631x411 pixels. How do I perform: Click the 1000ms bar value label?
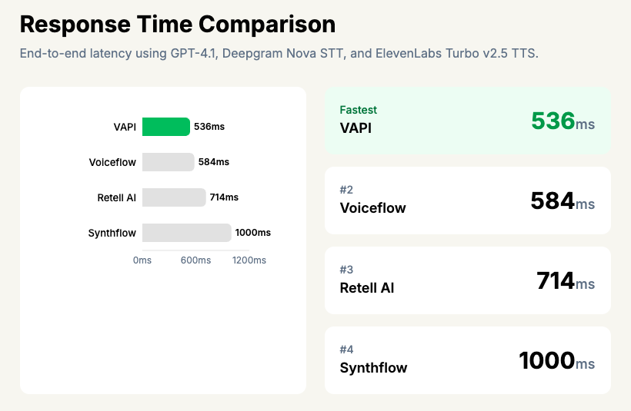(252, 233)
